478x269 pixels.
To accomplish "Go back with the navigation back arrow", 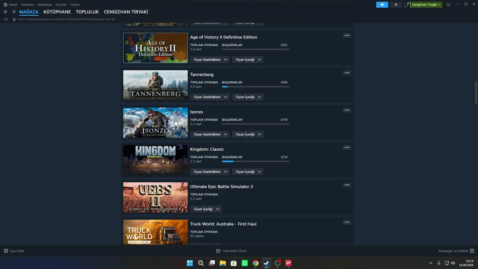I will (6, 12).
